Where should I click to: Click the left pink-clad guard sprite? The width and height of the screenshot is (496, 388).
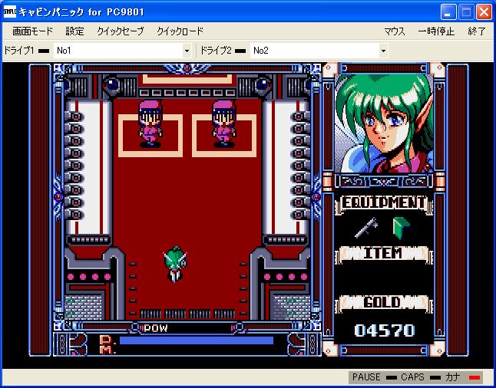tap(150, 124)
